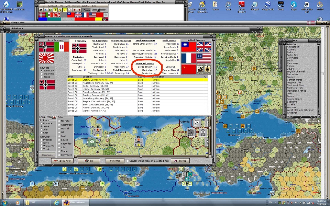This screenshot has width=330, height=206.
Task: Click the red left arrow toolbar icon
Action: point(75,10)
